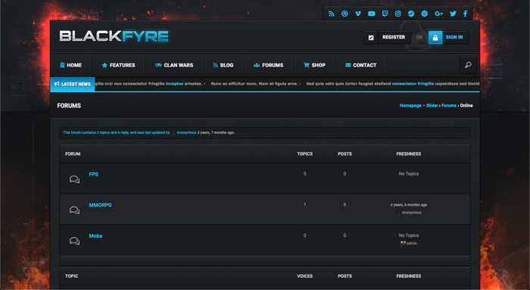
Task: Click 'No Topics' in the Moba row
Action: [409, 235]
